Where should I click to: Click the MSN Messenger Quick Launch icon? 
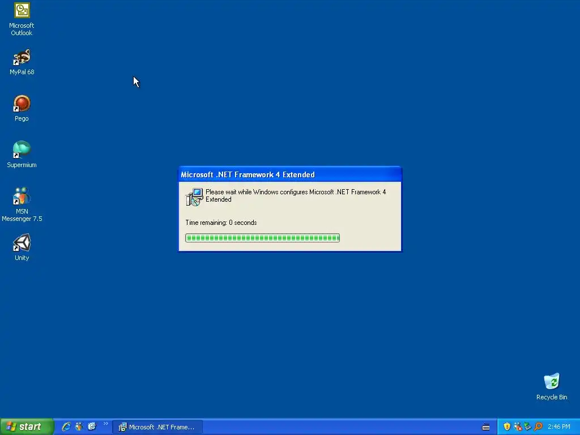pos(79,427)
